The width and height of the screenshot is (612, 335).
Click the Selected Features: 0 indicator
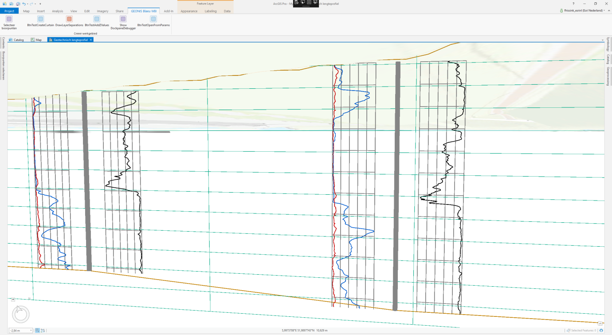pos(581,331)
